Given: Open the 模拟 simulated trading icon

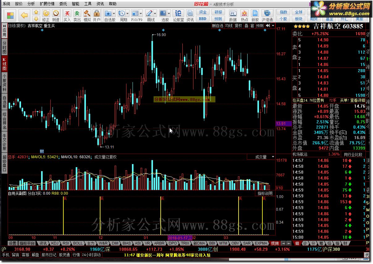Looking at the screenshot, I should point(87,15).
